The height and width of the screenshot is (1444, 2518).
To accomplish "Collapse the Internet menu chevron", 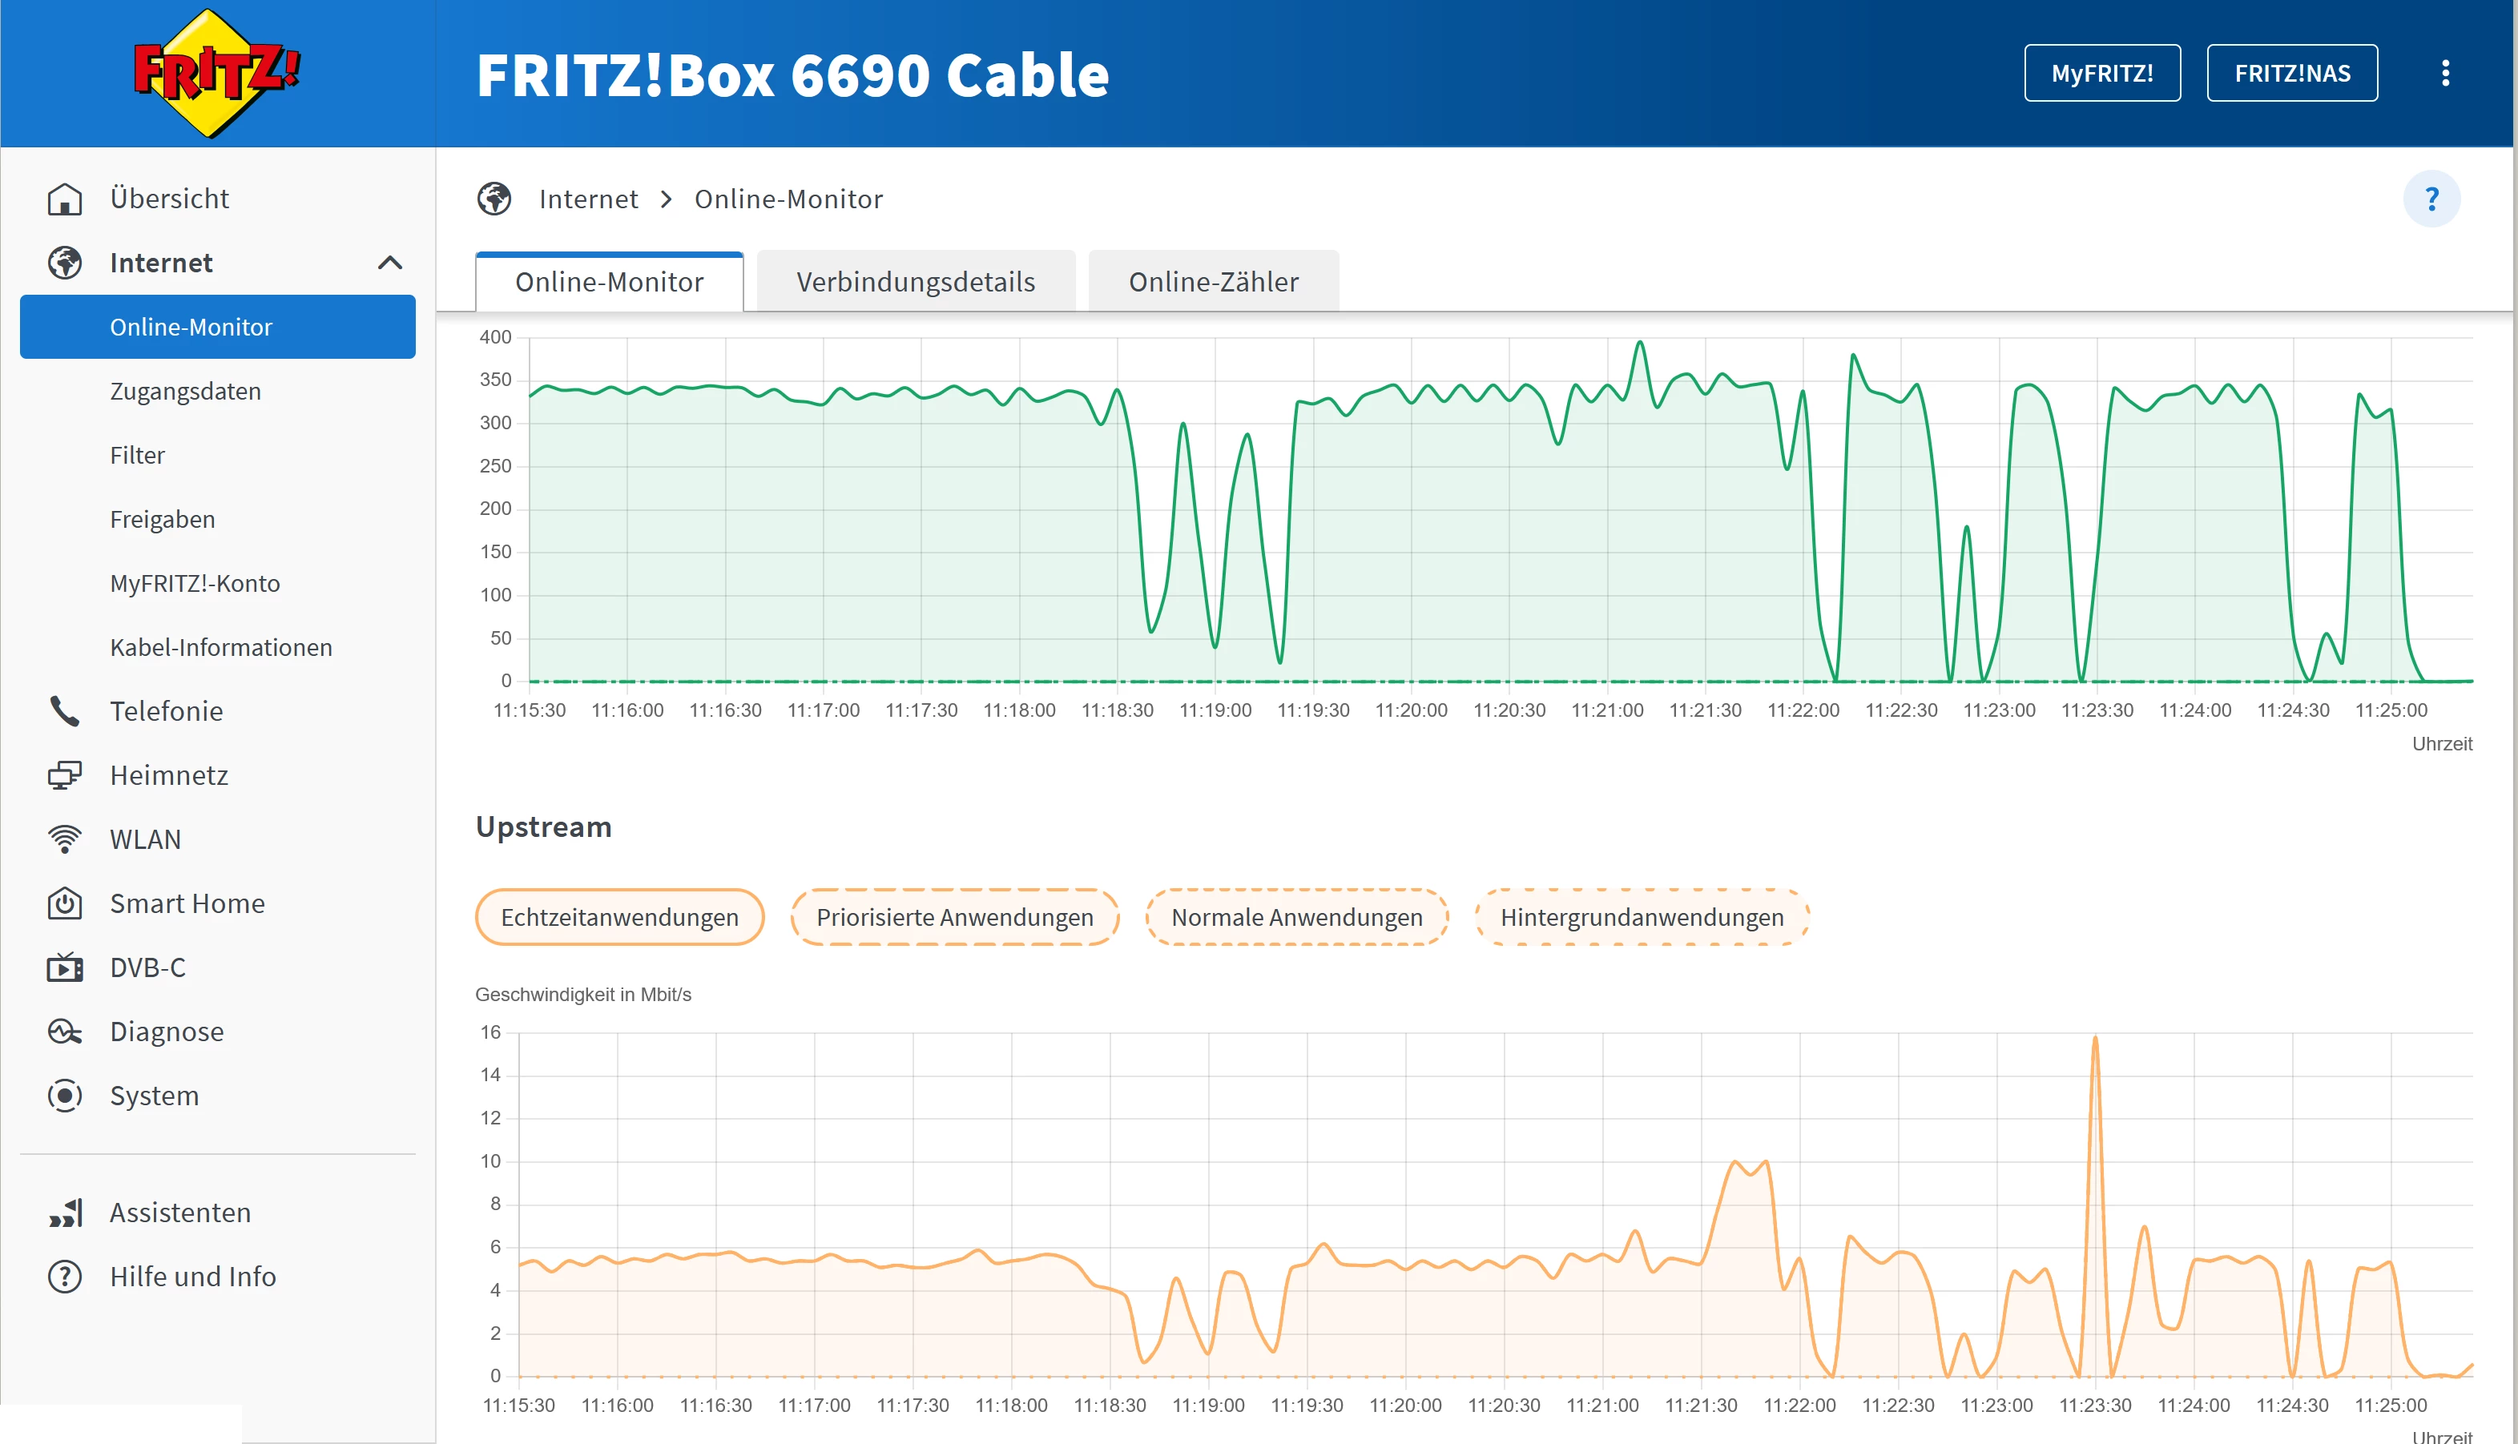I will point(390,263).
